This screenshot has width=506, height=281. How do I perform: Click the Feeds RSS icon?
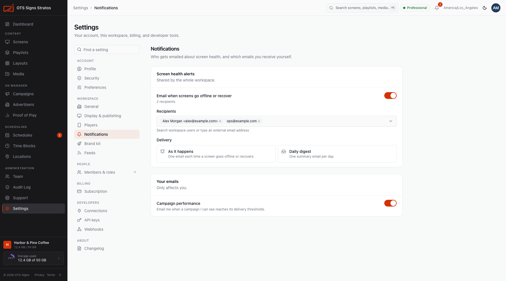(79, 153)
